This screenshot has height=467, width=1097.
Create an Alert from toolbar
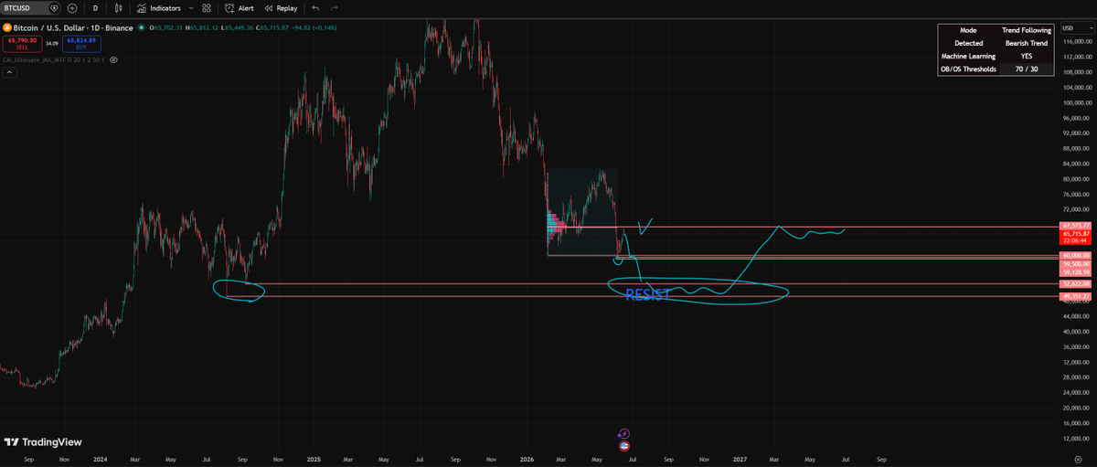coord(240,7)
